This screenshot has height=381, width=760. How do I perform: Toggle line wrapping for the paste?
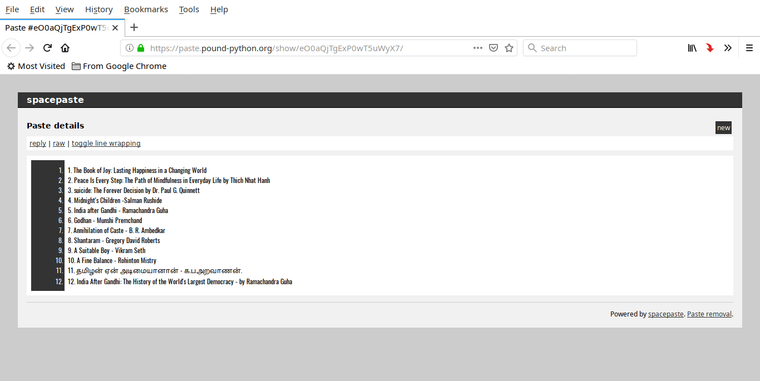click(106, 144)
